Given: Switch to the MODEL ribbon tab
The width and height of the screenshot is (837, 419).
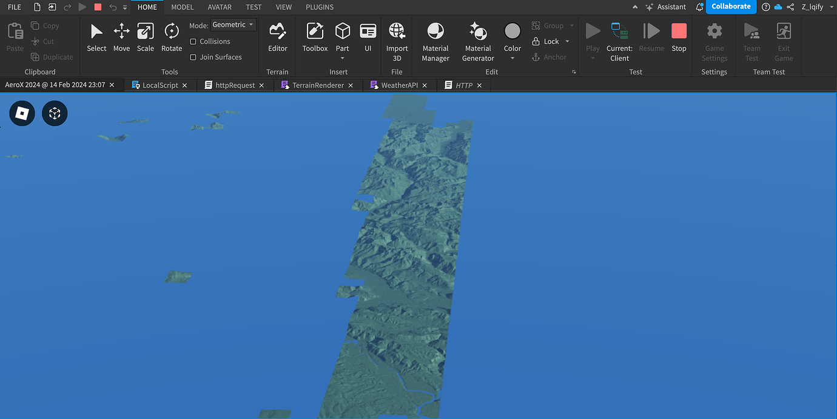Looking at the screenshot, I should [x=182, y=7].
